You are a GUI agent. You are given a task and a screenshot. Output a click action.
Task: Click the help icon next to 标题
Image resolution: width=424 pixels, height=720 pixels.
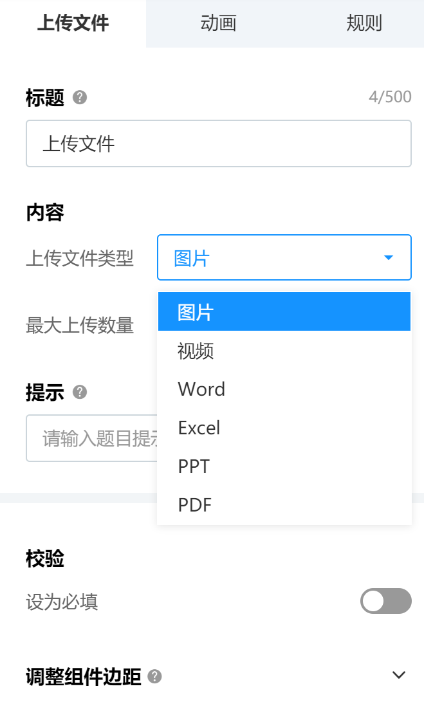coord(80,97)
